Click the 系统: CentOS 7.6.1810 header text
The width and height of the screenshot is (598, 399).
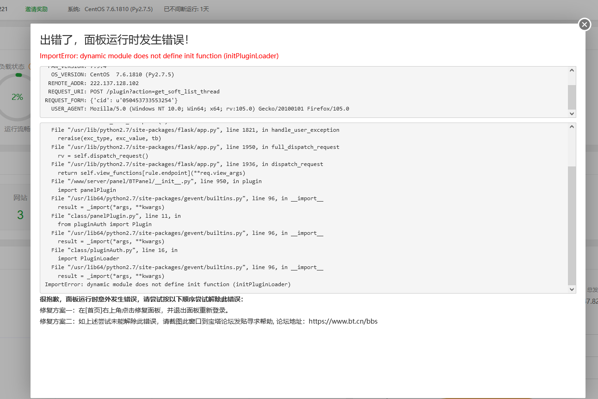coord(110,9)
